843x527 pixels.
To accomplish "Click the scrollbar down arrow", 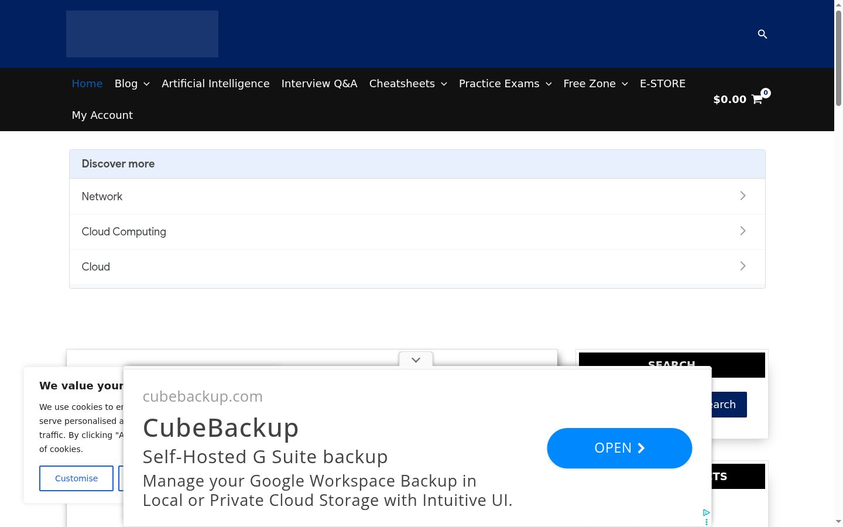I will [x=838, y=522].
